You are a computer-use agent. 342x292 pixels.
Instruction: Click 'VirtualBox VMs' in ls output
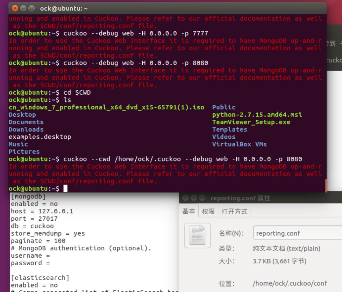(239, 144)
